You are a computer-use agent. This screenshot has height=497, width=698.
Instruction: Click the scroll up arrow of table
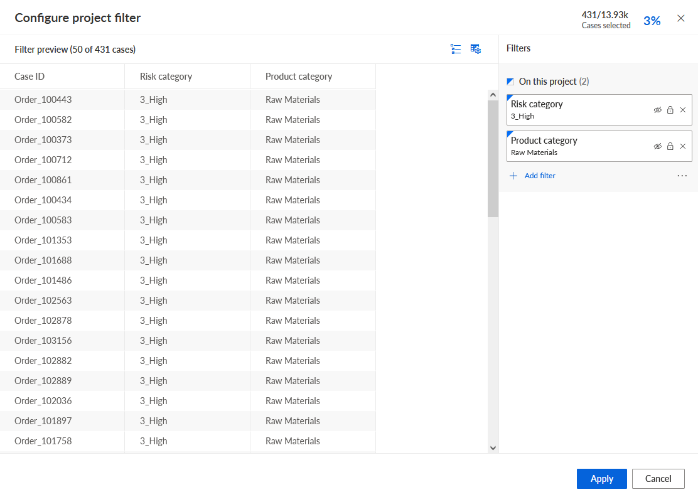[x=493, y=95]
